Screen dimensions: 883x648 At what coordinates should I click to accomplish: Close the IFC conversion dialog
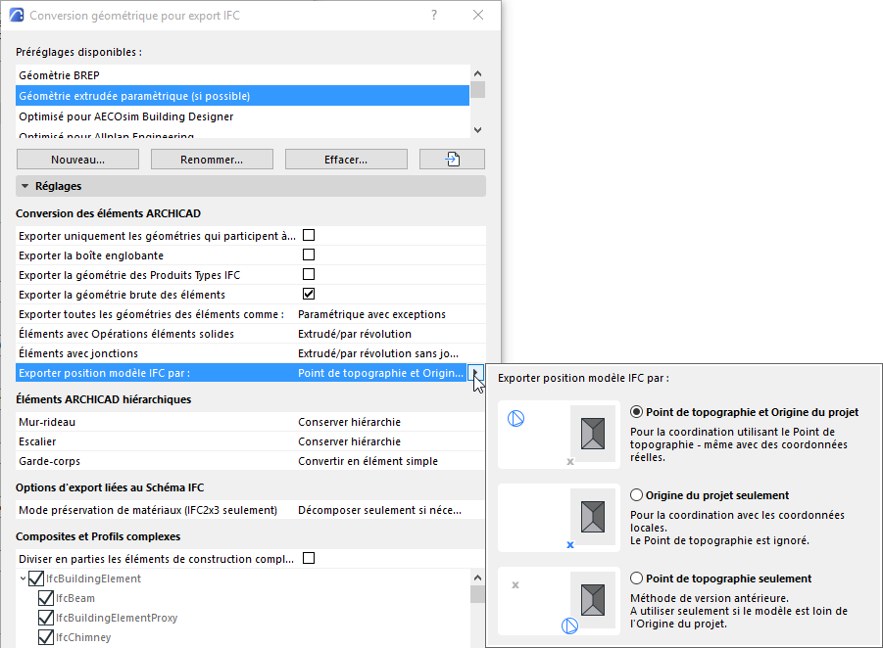[478, 16]
